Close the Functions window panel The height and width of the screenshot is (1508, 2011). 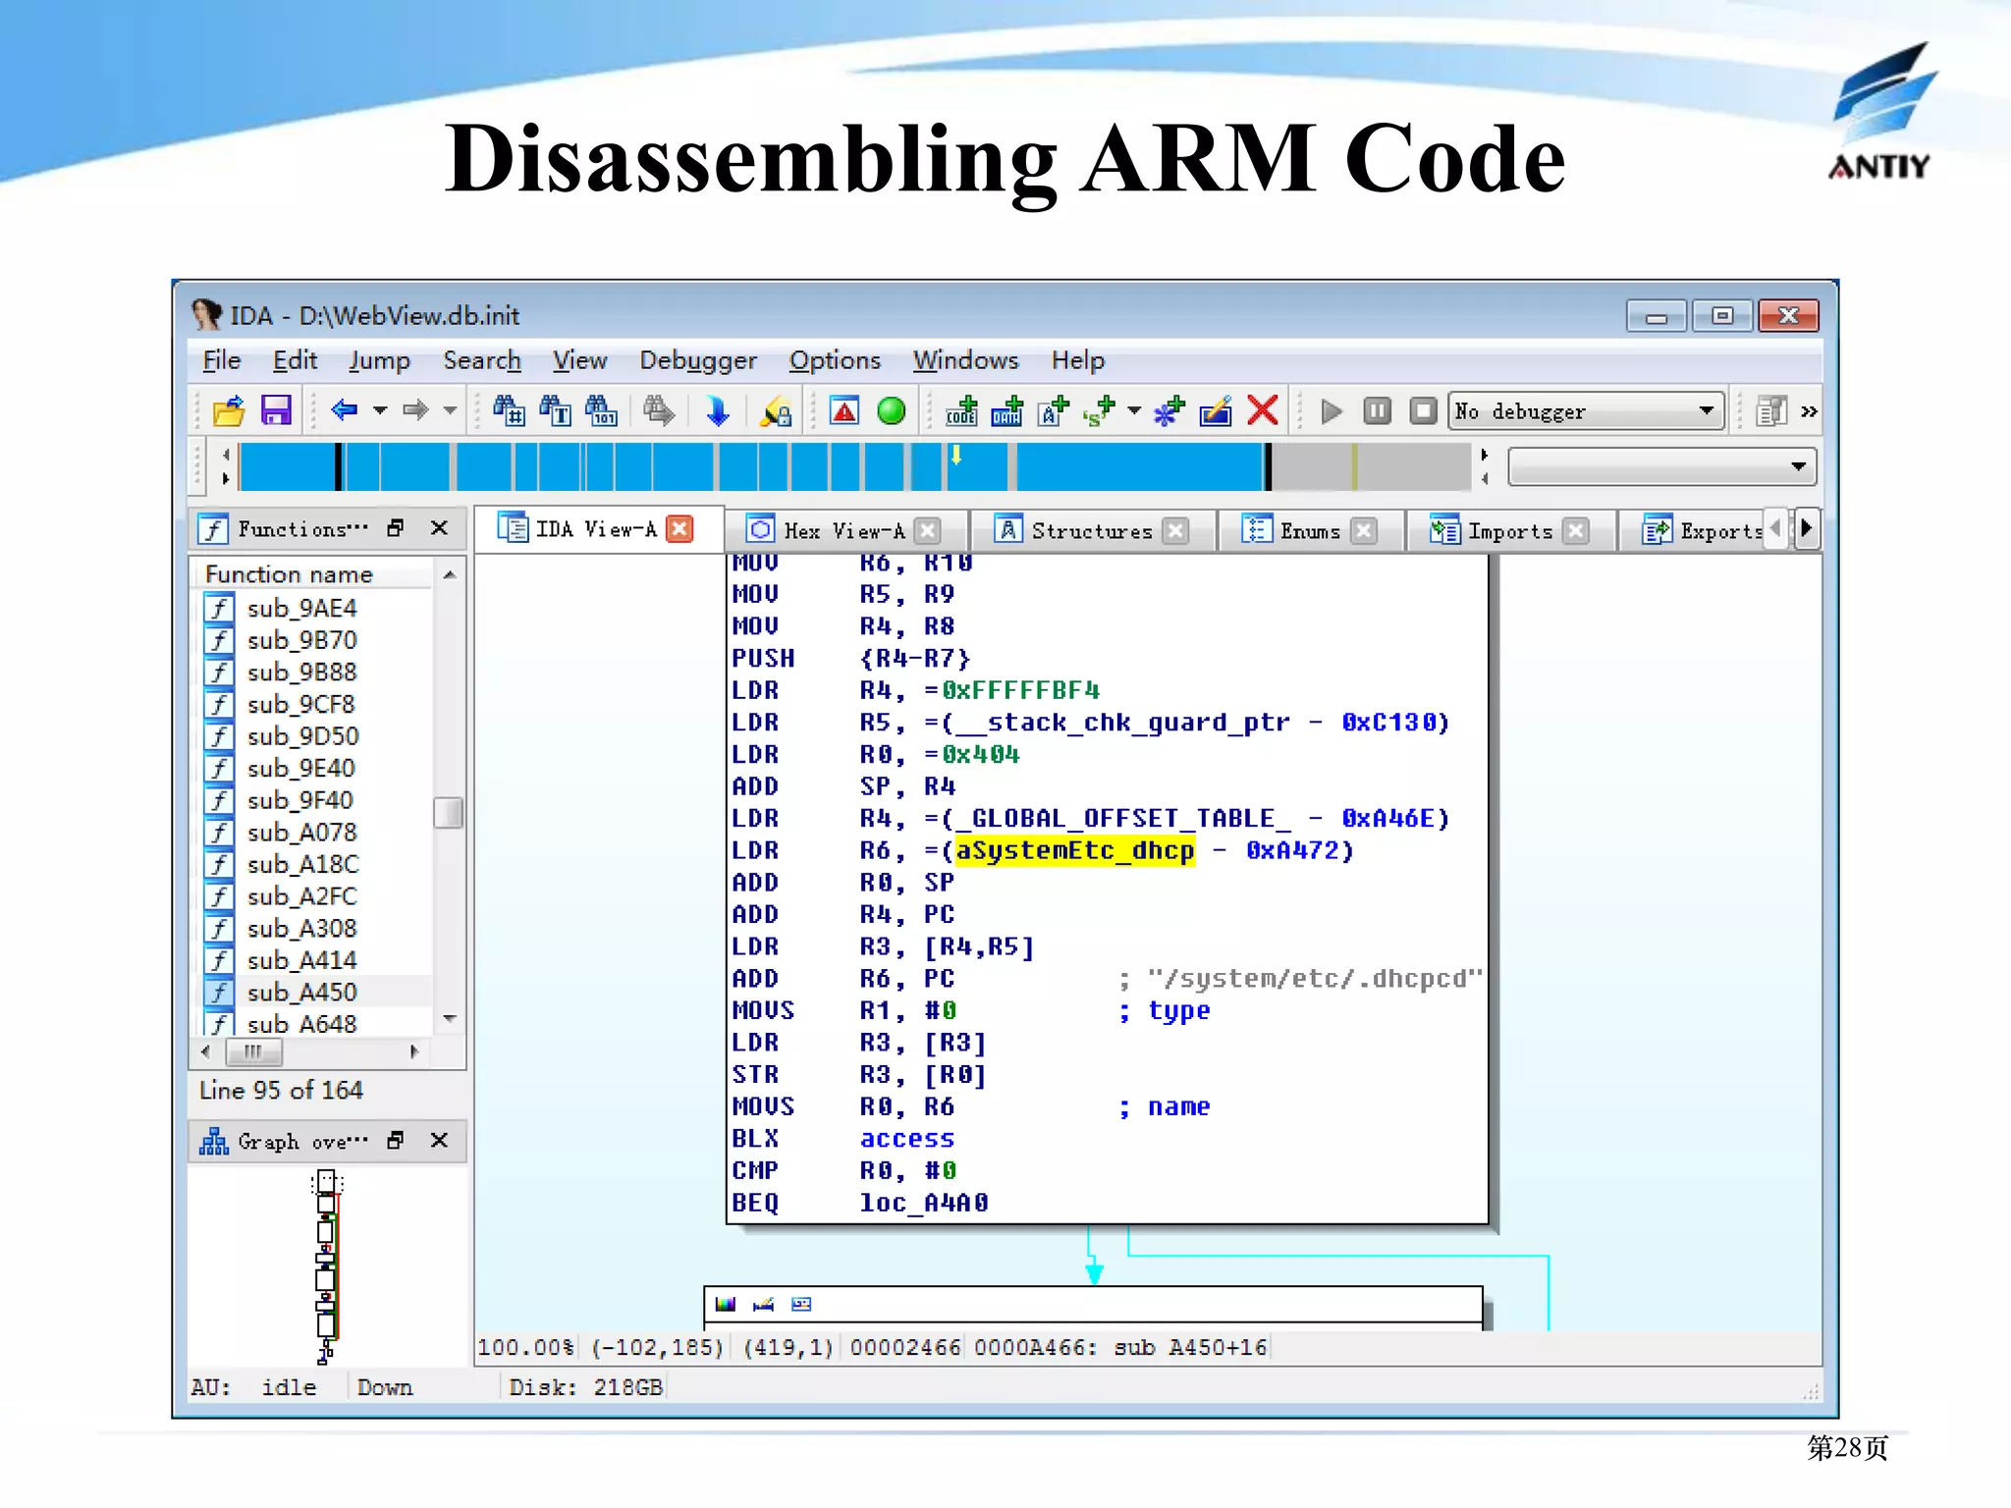(x=440, y=528)
